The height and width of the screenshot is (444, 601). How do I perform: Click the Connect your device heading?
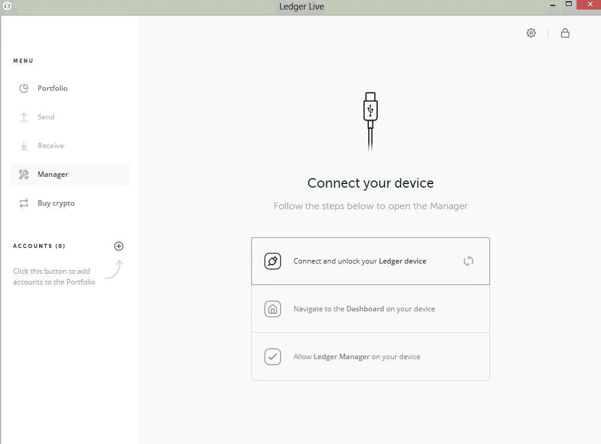coord(370,183)
